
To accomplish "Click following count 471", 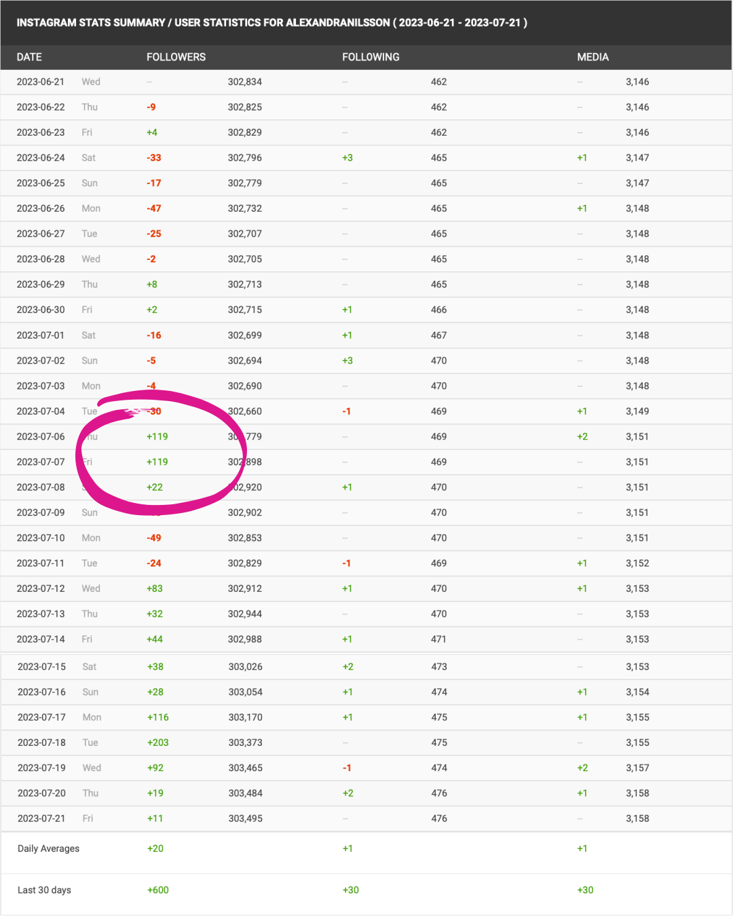I will (x=439, y=639).
